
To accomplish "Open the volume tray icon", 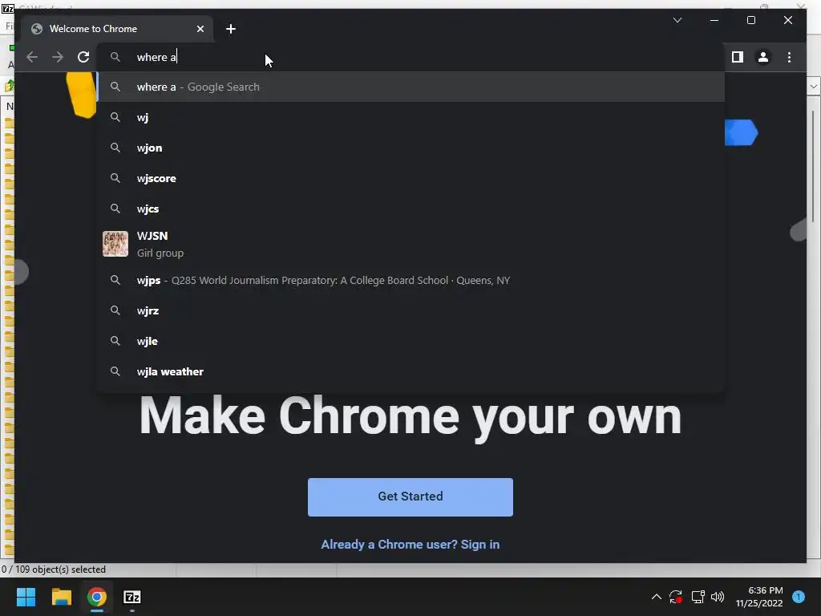I will [x=718, y=597].
